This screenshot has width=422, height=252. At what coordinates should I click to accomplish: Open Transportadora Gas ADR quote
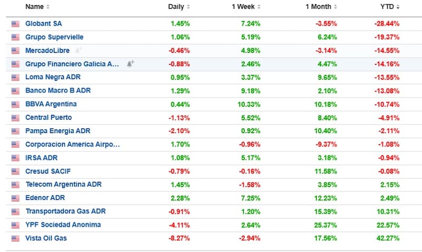pos(65,211)
